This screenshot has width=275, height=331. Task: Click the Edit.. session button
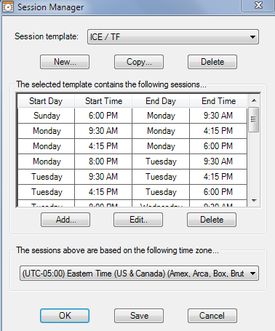click(138, 220)
